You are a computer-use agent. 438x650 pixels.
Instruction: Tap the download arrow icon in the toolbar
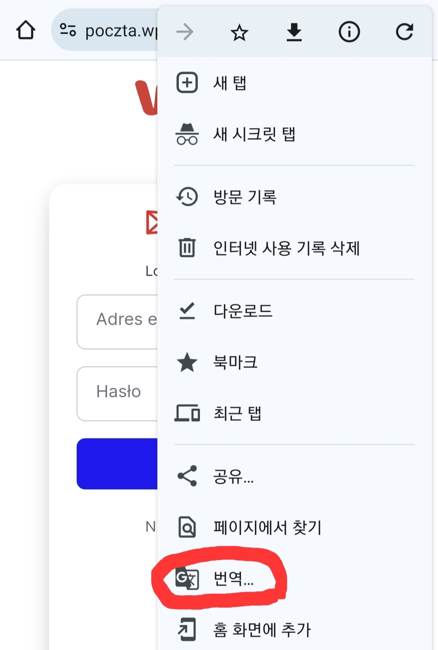click(x=294, y=32)
